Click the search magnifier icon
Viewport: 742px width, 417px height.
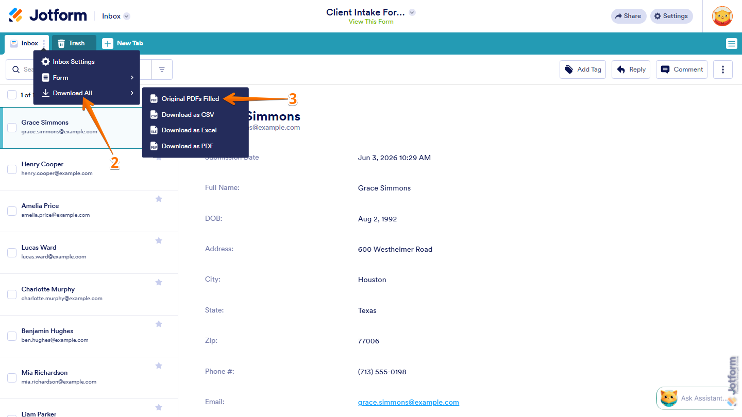[x=15, y=69]
